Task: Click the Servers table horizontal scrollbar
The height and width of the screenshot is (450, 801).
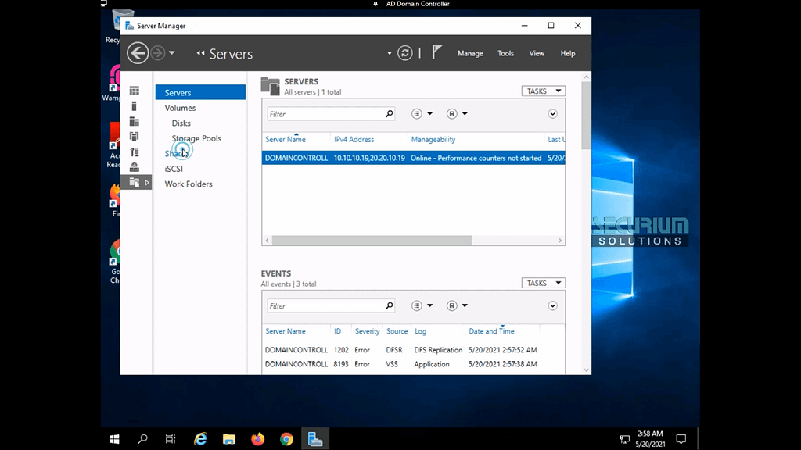Action: coord(372,241)
